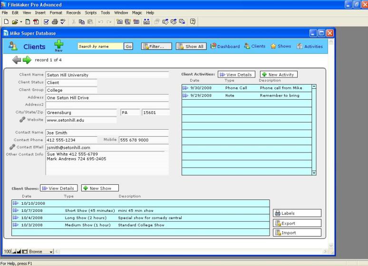The width and height of the screenshot is (368, 266).
Task: Click the Search by name field
Action: pos(100,46)
